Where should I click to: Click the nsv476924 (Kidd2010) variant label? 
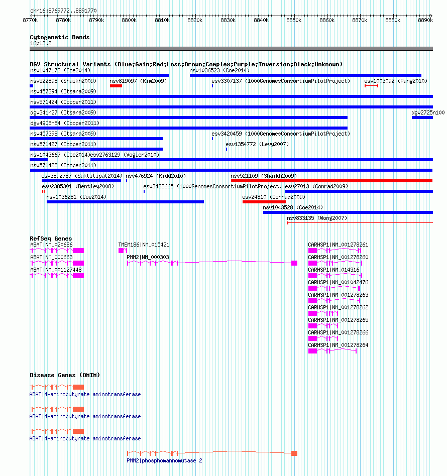(156, 176)
